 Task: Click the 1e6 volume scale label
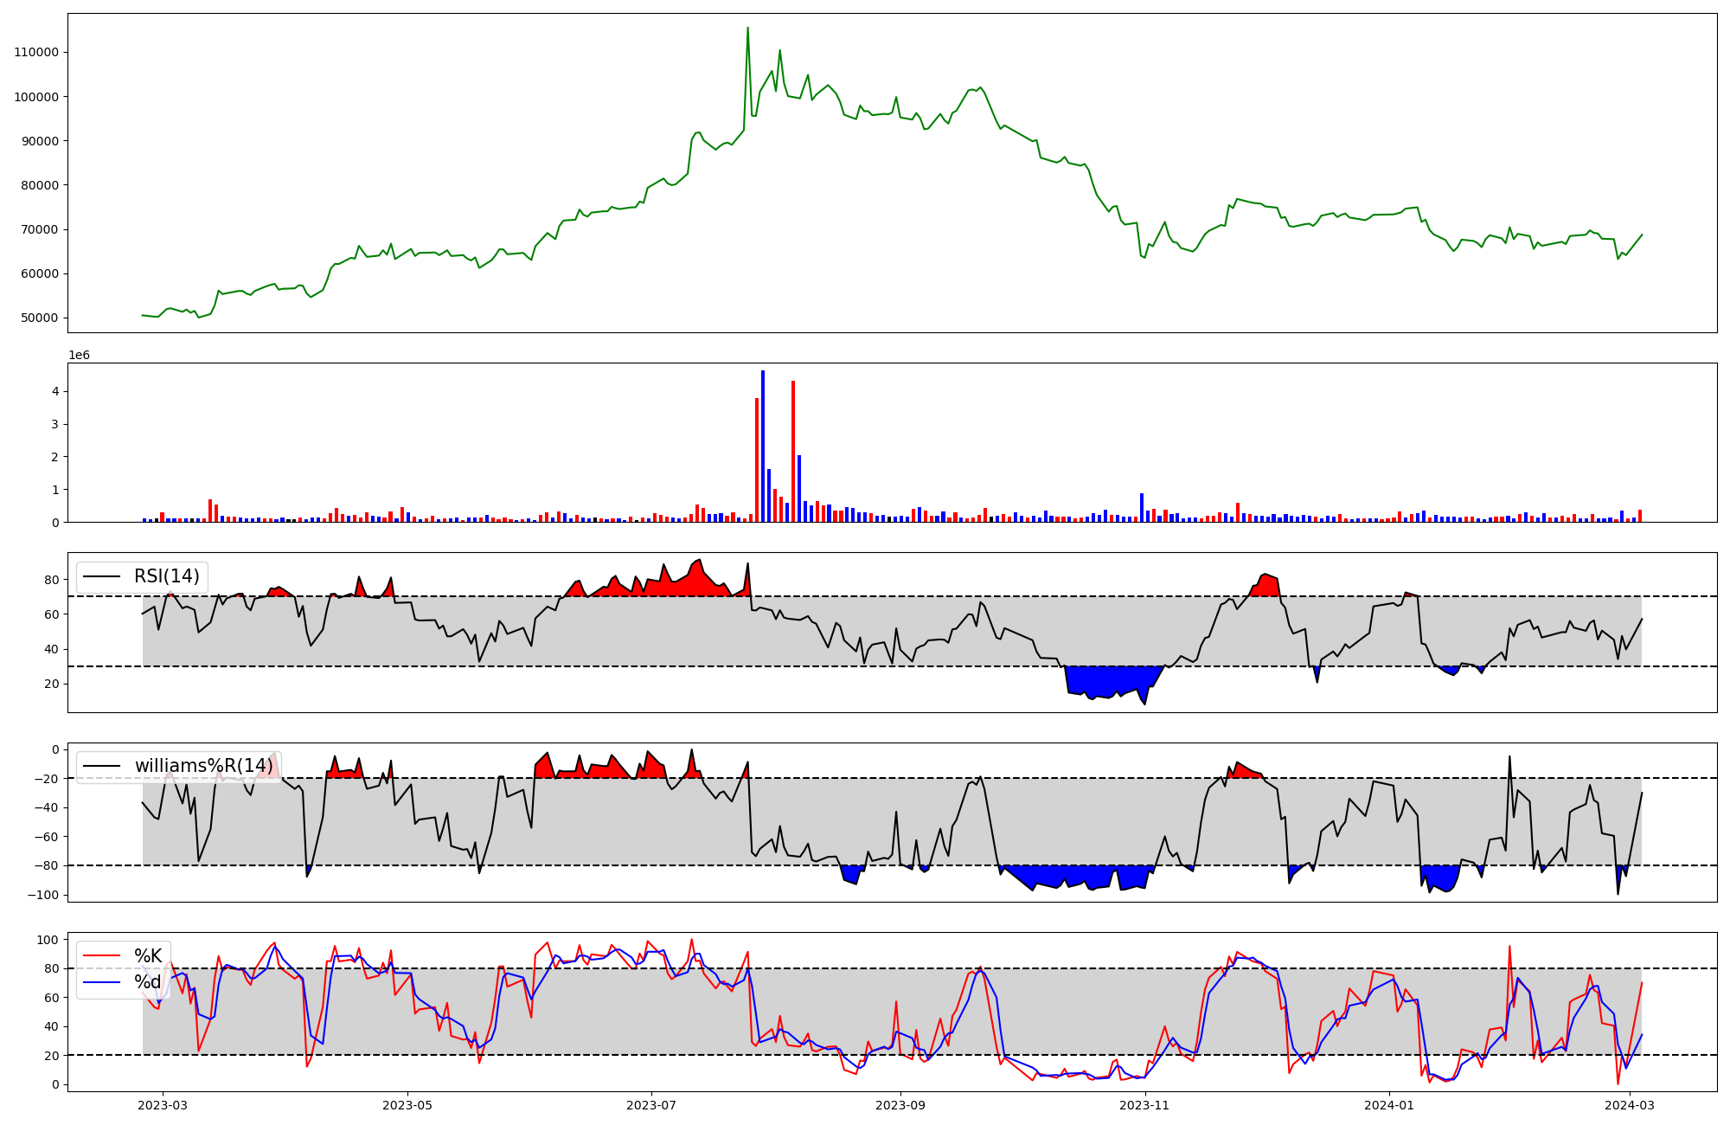coord(80,356)
